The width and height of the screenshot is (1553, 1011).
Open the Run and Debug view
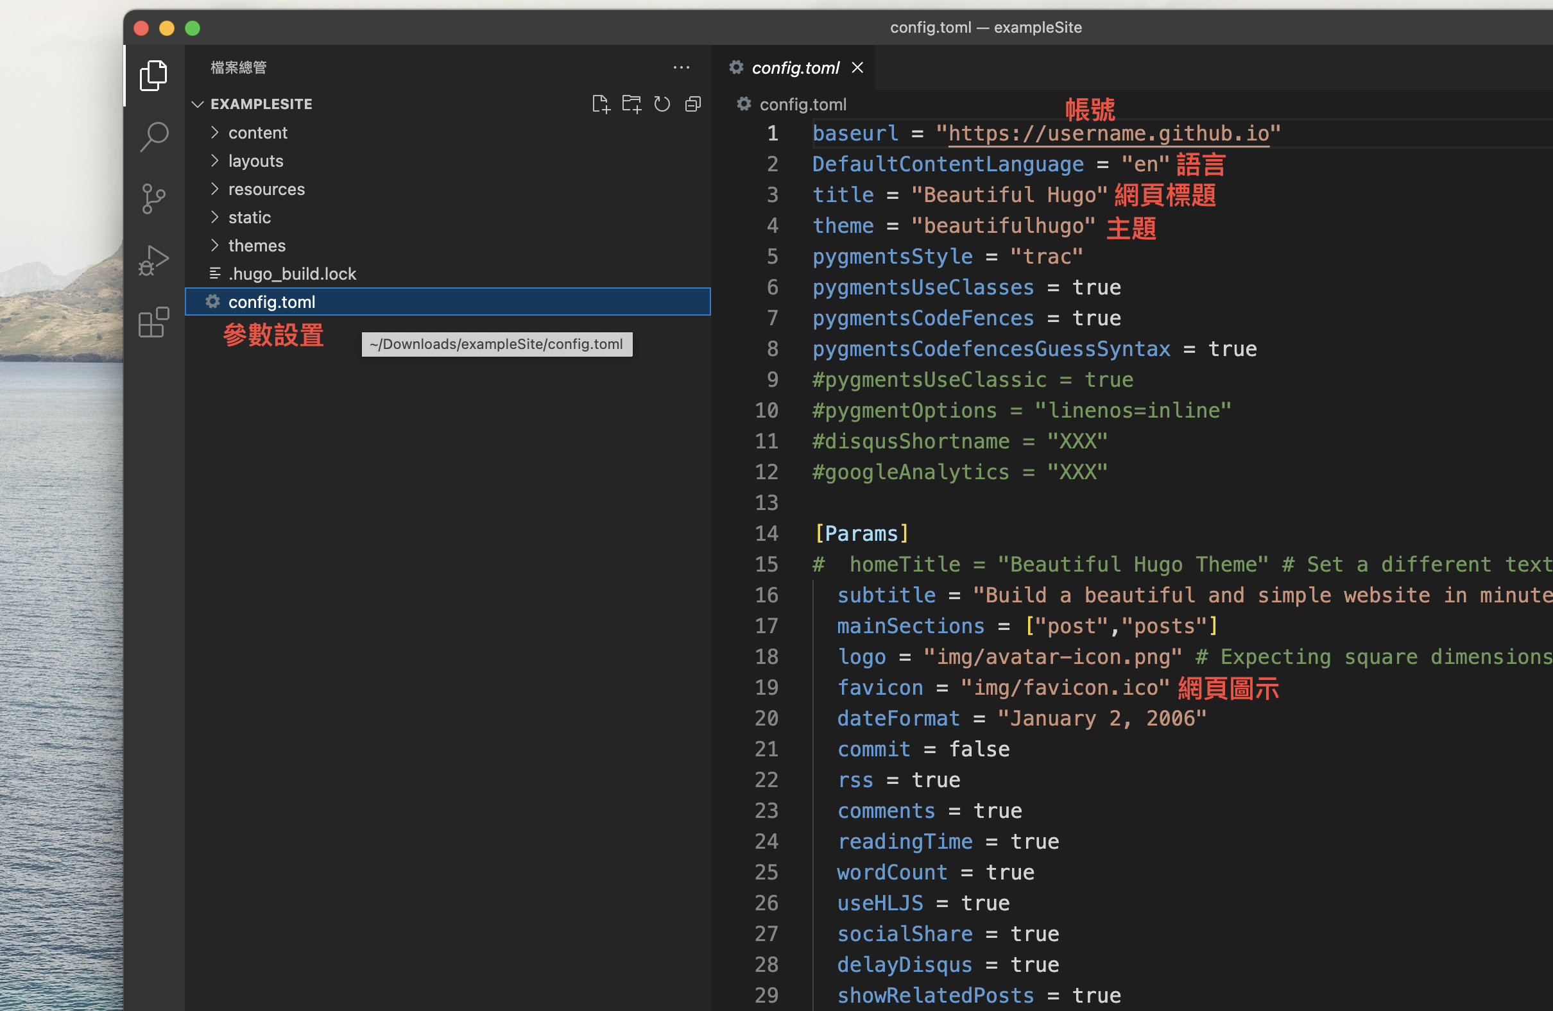153,260
